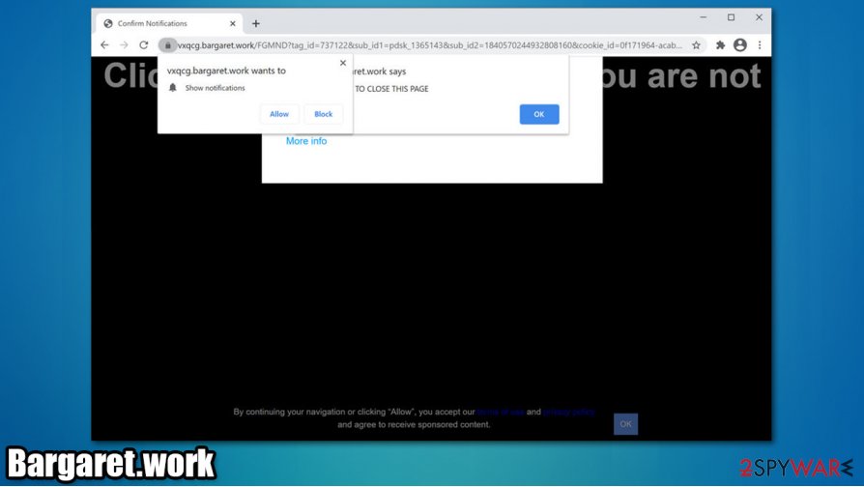This screenshot has width=864, height=487.
Task: Go back with the browser back arrow
Action: point(104,45)
